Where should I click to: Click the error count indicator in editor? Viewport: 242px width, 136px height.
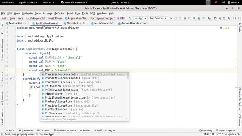[222, 28]
